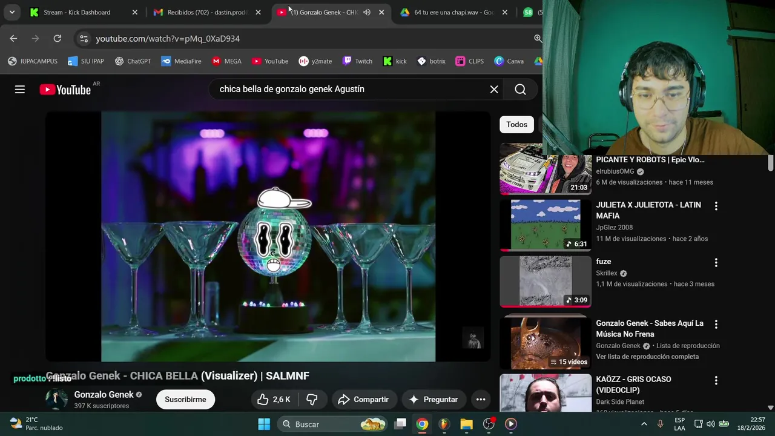Click the video player to pause
Screen dimensions: 775x436
[x=268, y=236]
